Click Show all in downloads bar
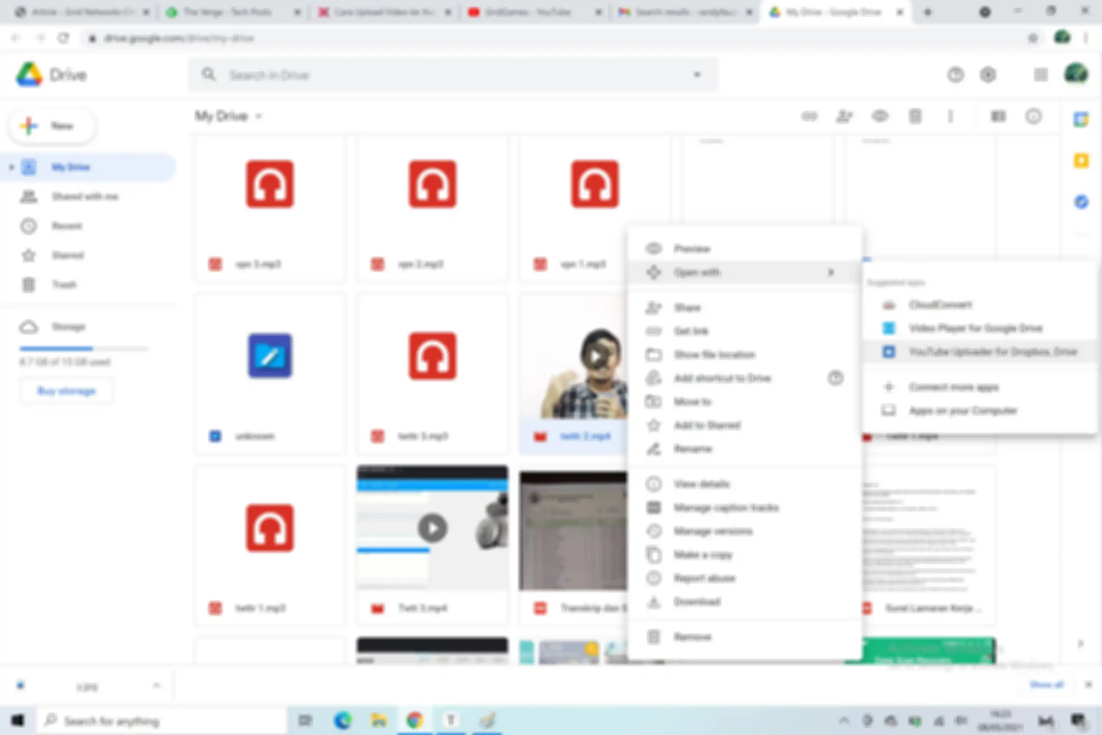 pos(1047,685)
